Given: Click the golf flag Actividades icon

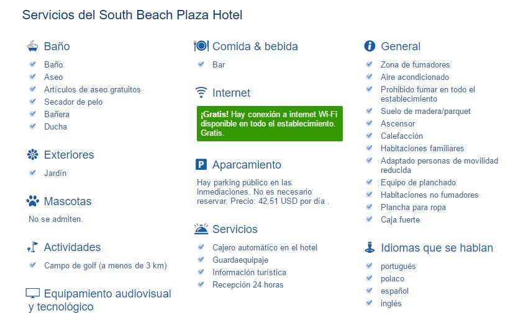Looking at the screenshot, I should (33, 247).
